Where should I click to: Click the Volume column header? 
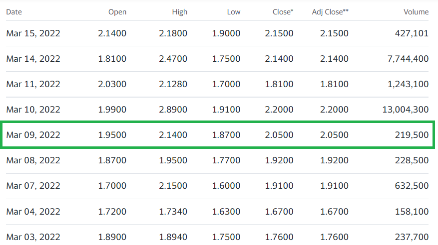tap(416, 12)
